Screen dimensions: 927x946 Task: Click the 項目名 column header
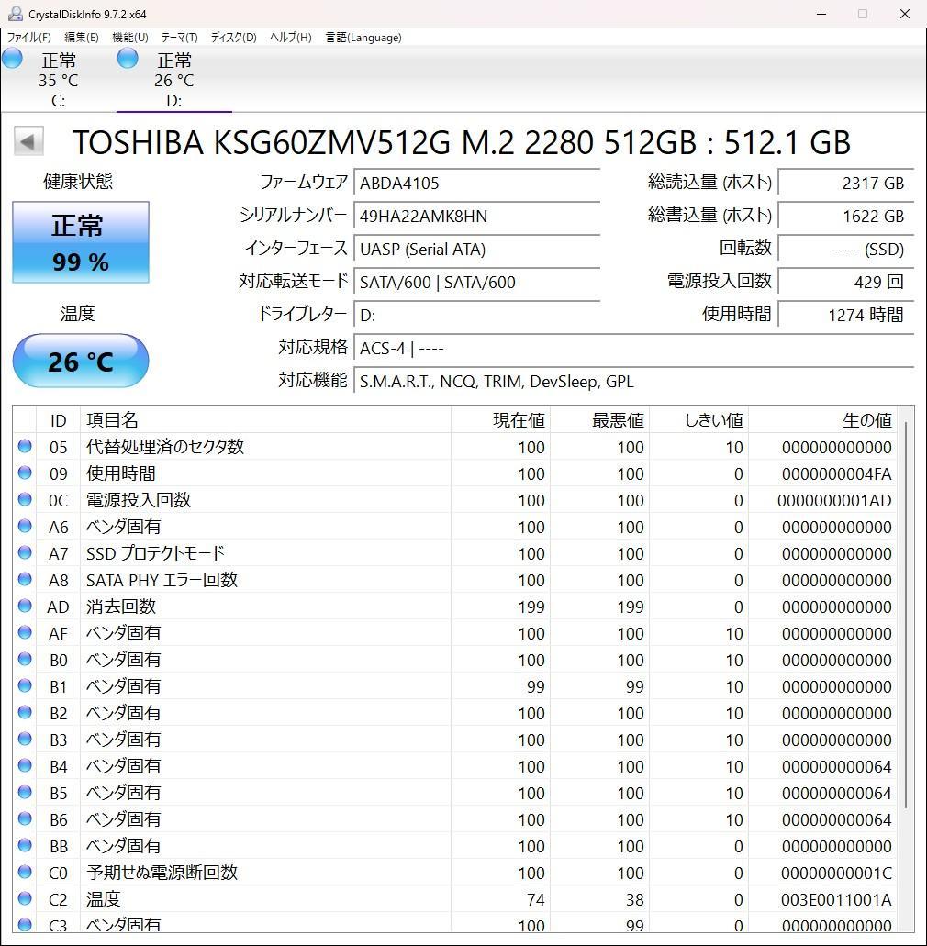(x=265, y=420)
